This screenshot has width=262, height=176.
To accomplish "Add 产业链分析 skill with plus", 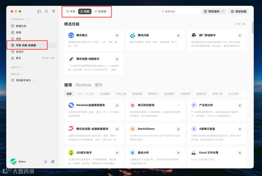I will click(240, 106).
